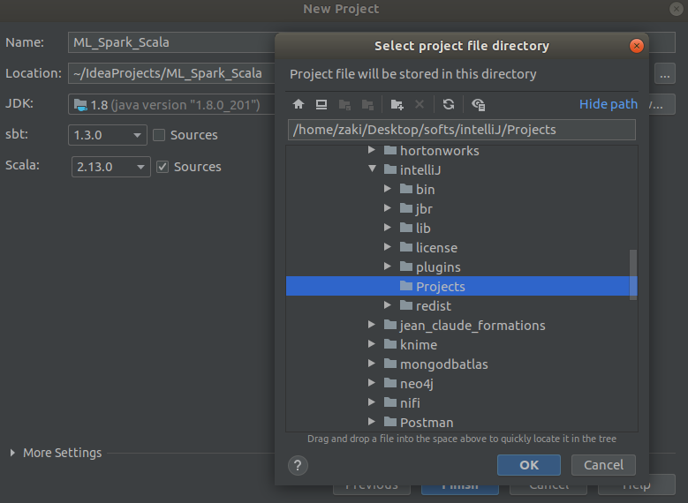Image resolution: width=688 pixels, height=503 pixels.
Task: Click the lib folder icon
Action: (406, 228)
